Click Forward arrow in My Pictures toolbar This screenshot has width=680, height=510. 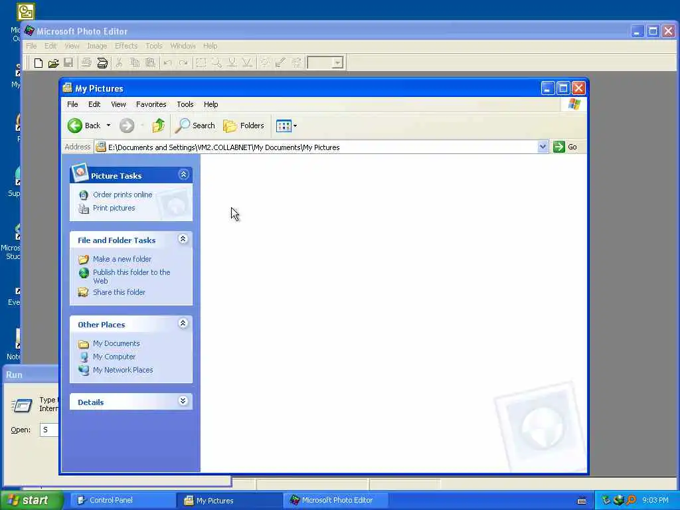(127, 126)
